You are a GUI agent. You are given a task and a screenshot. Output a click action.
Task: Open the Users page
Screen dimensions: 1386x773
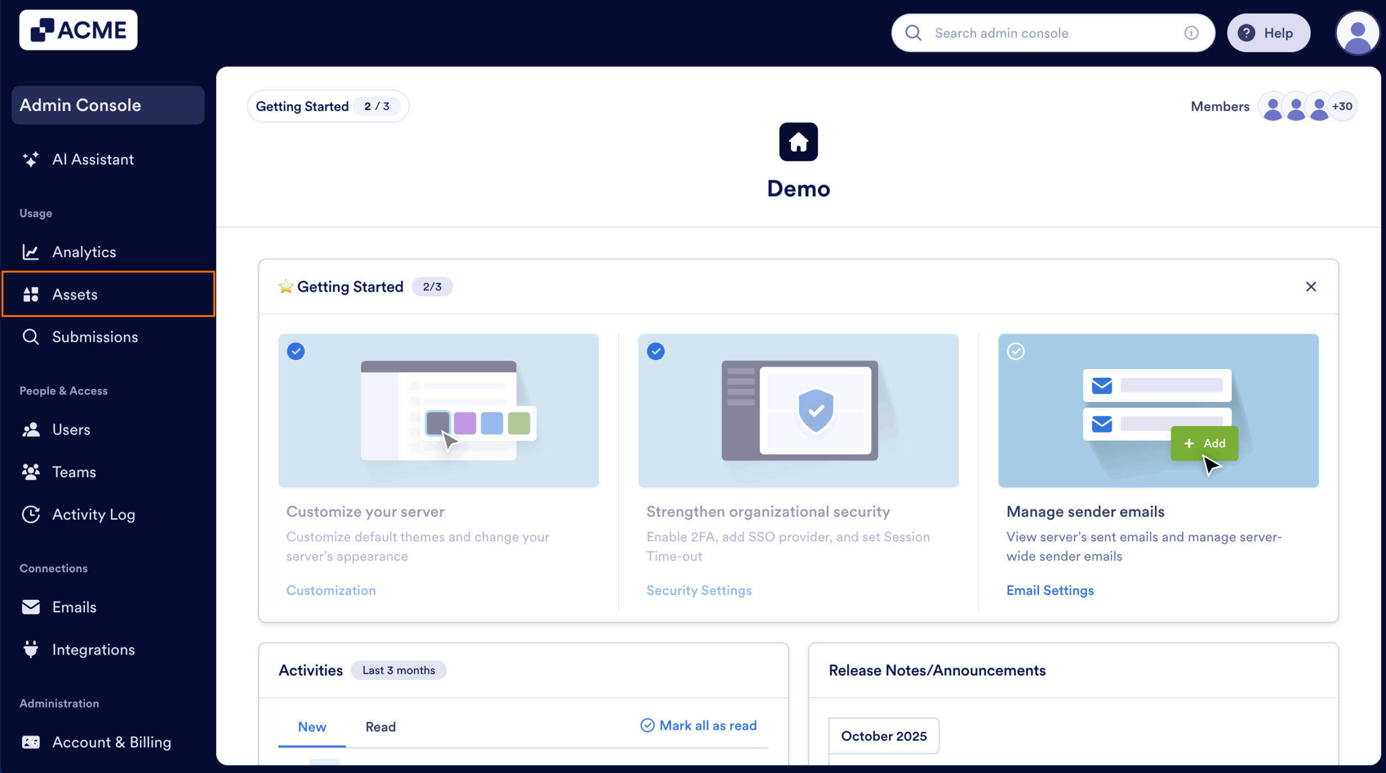pos(71,429)
